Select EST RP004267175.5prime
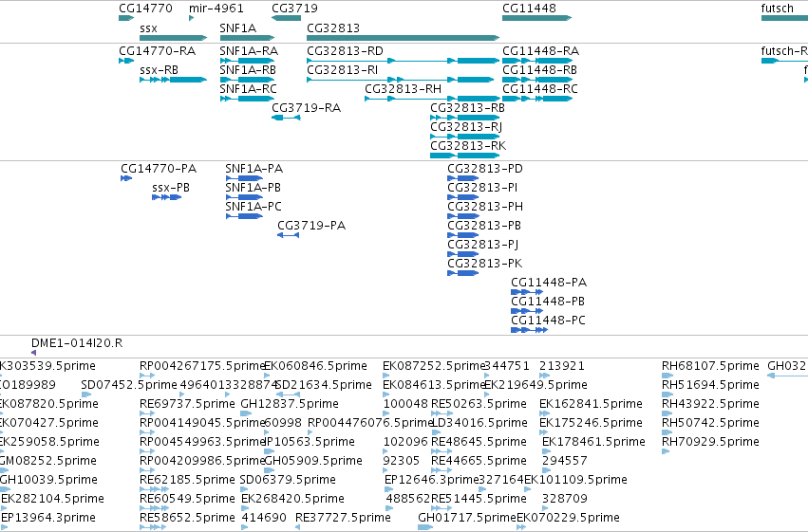This screenshot has height=532, width=808. click(202, 366)
